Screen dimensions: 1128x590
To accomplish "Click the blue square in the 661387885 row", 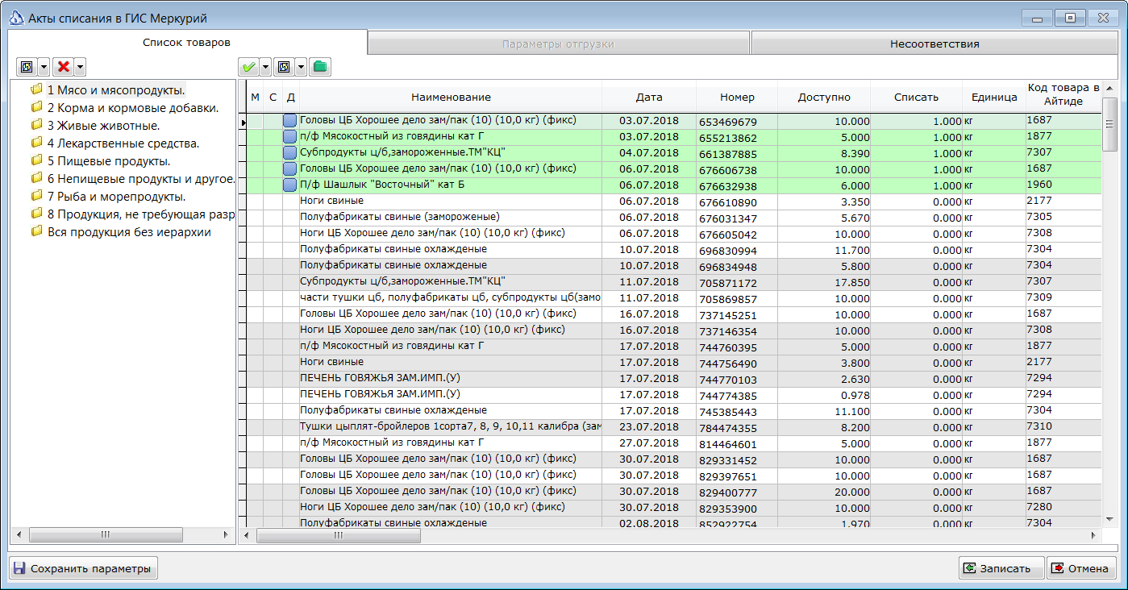I will [x=290, y=153].
